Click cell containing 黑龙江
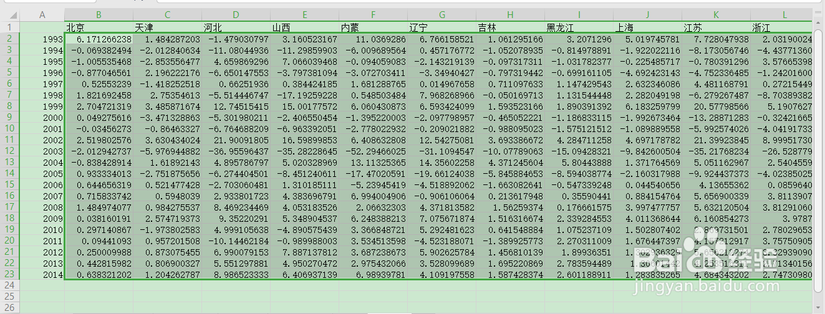Image resolution: width=825 pixels, height=314 pixels. [x=579, y=27]
